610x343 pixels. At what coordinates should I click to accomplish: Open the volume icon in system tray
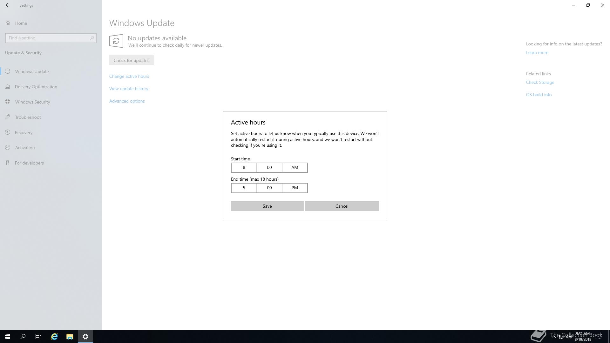click(569, 337)
